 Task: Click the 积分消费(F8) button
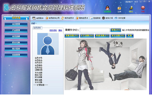118,36
